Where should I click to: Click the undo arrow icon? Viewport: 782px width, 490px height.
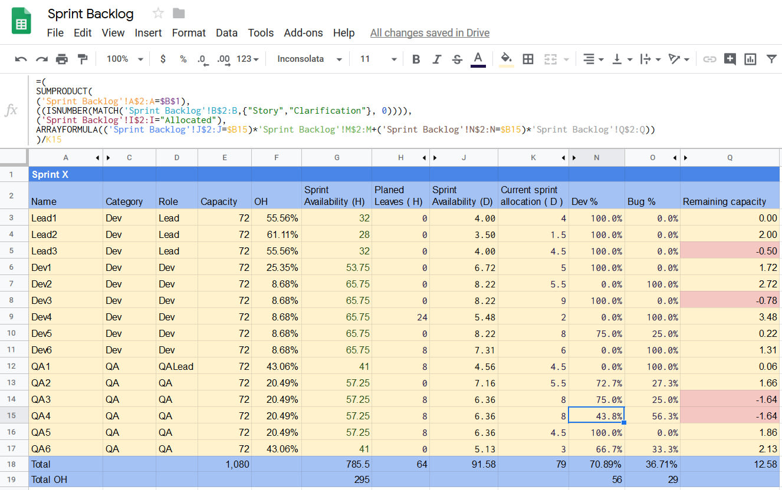click(21, 59)
